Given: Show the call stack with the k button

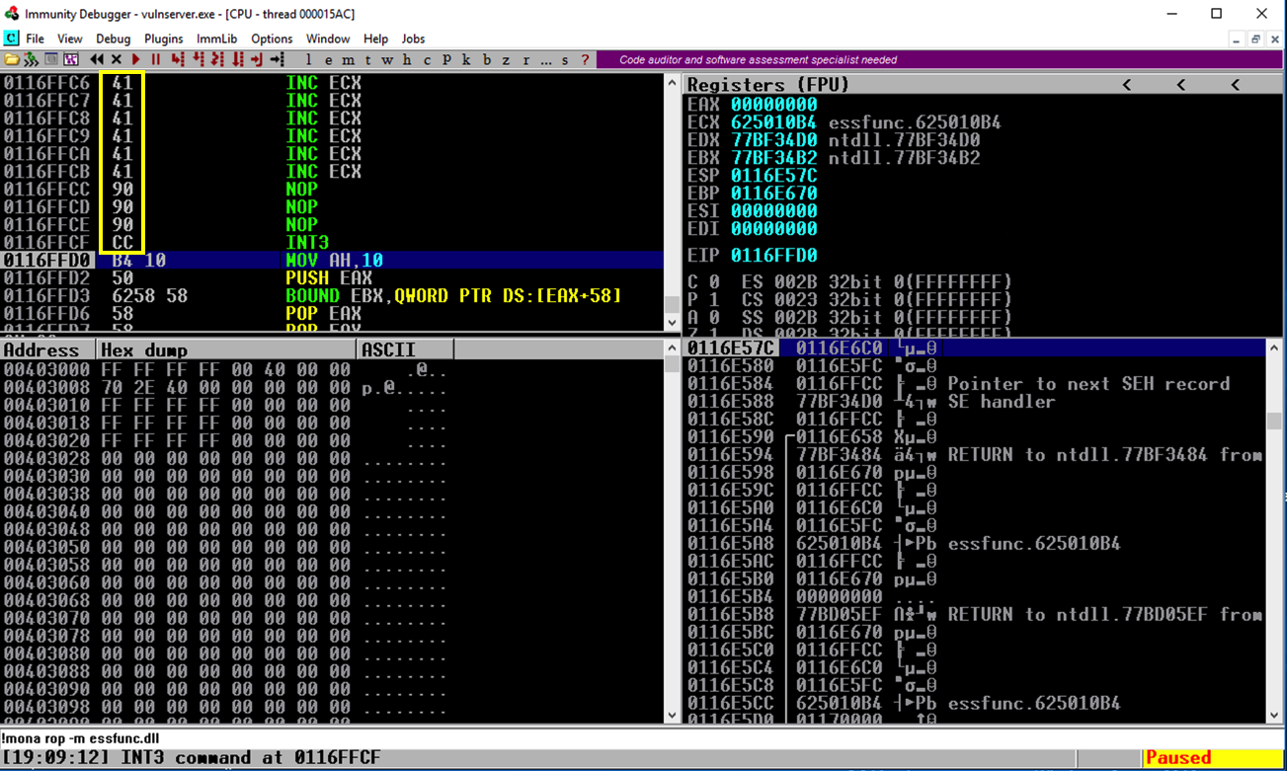Looking at the screenshot, I should tap(467, 60).
